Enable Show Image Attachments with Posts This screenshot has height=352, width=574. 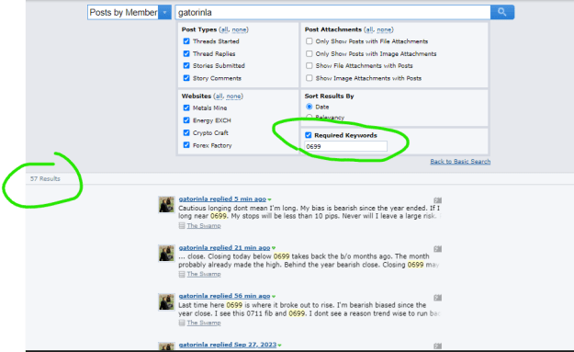point(310,78)
